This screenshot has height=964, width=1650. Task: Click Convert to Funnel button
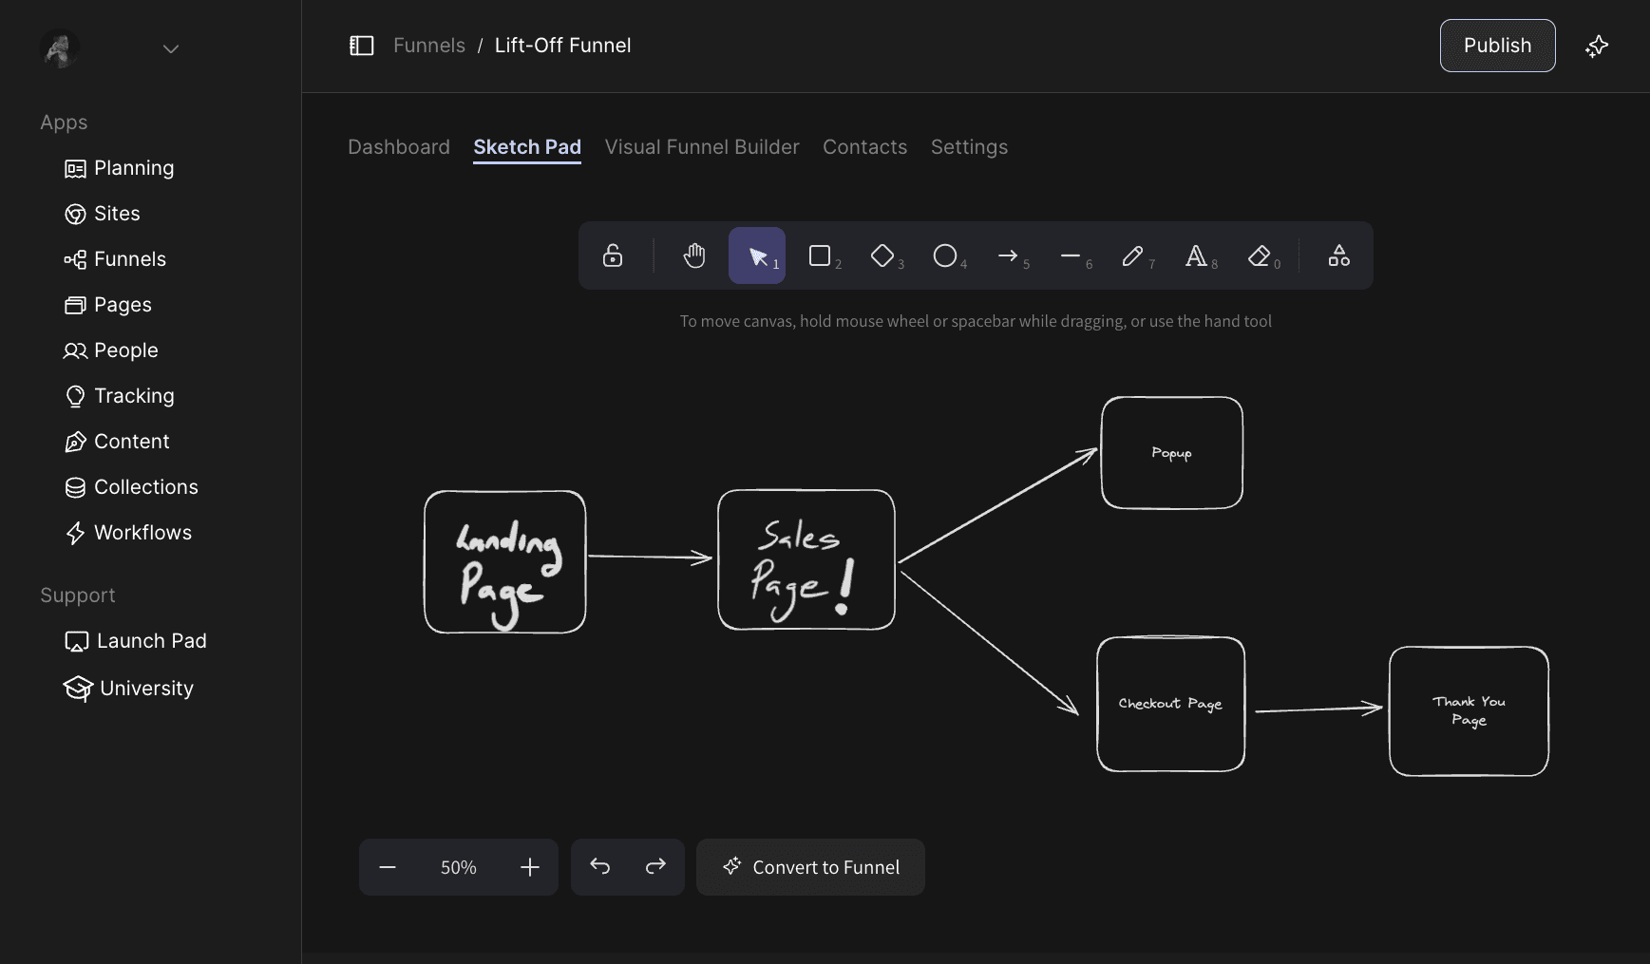pos(810,867)
